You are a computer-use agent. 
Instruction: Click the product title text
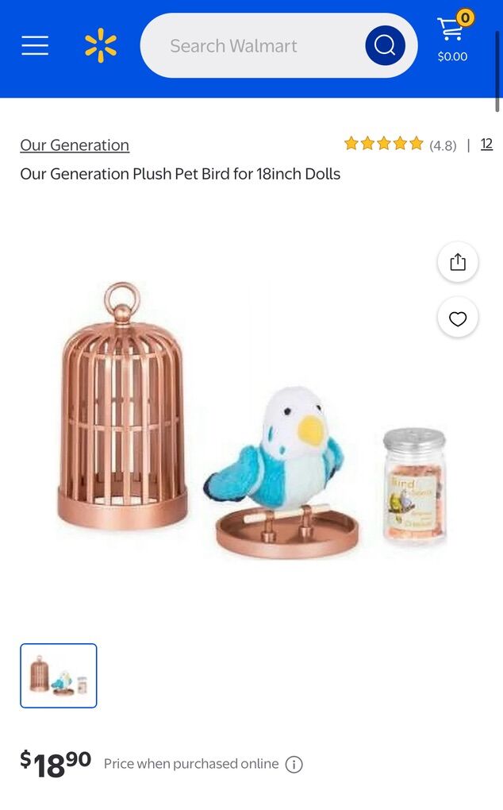click(180, 174)
